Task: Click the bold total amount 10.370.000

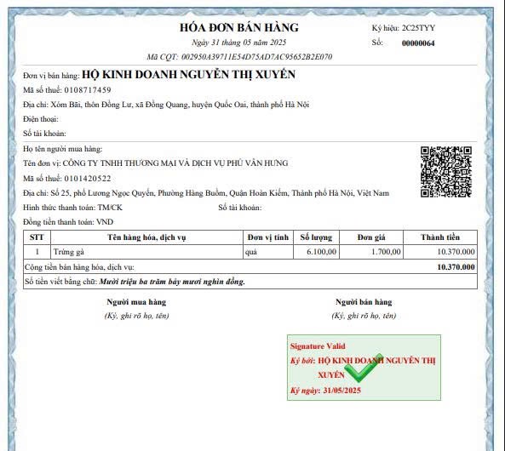Action: point(456,267)
